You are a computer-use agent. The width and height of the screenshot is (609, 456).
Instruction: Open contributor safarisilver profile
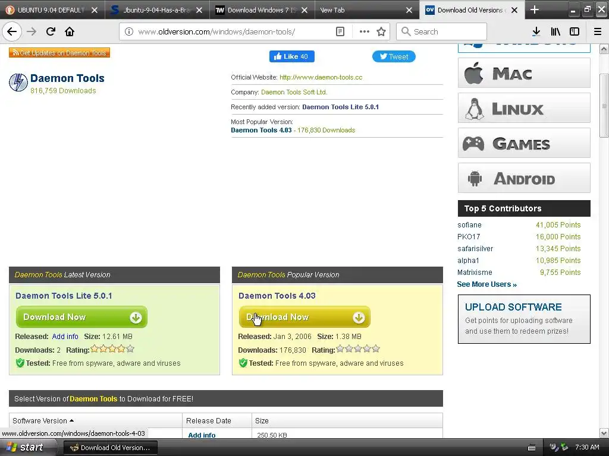[x=475, y=249]
